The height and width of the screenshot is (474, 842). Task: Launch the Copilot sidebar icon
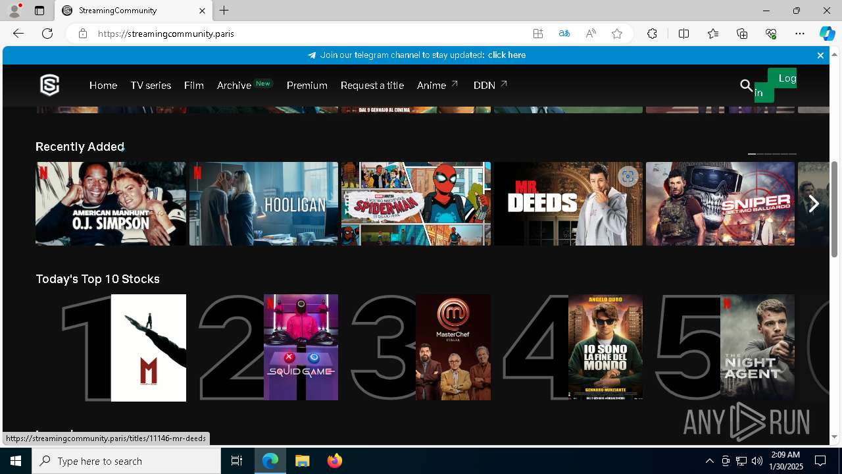pyautogui.click(x=827, y=34)
